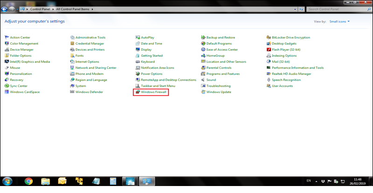Open the Power Options icon
This screenshot has height=193, width=373.
coord(138,74)
